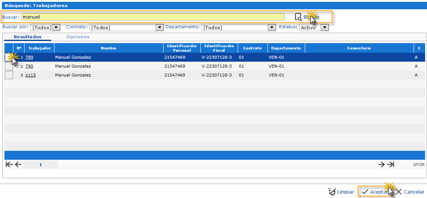This screenshot has width=427, height=198.
Task: Go to next page arrow
Action: pyautogui.click(x=381, y=165)
